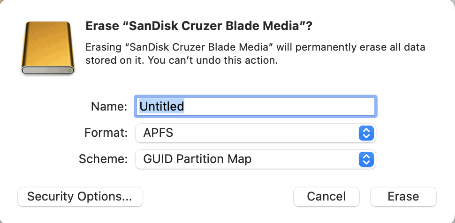Click the green status light on drive icon
Screen dimensions: 455x223
(x=69, y=71)
